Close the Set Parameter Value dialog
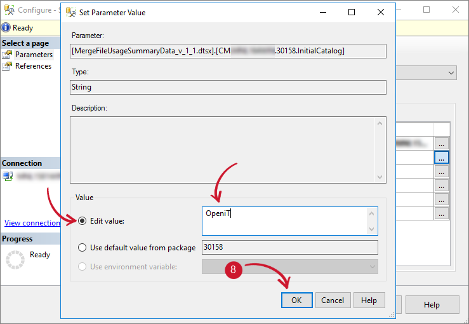 pos(381,12)
